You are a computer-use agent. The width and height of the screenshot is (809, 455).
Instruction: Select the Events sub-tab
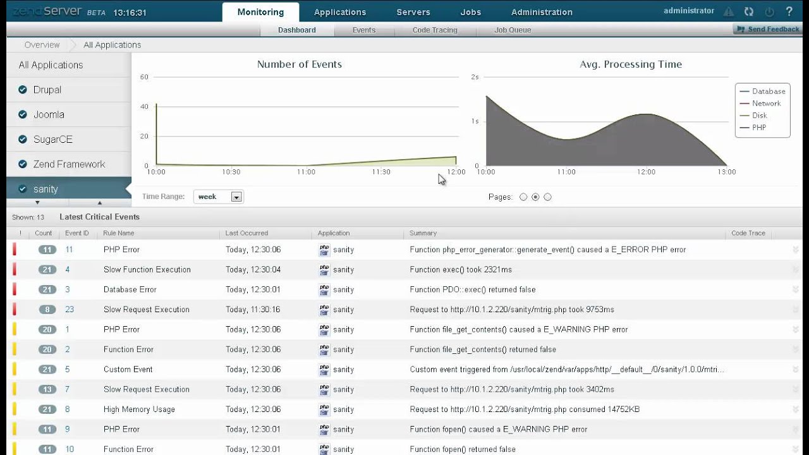pos(364,30)
